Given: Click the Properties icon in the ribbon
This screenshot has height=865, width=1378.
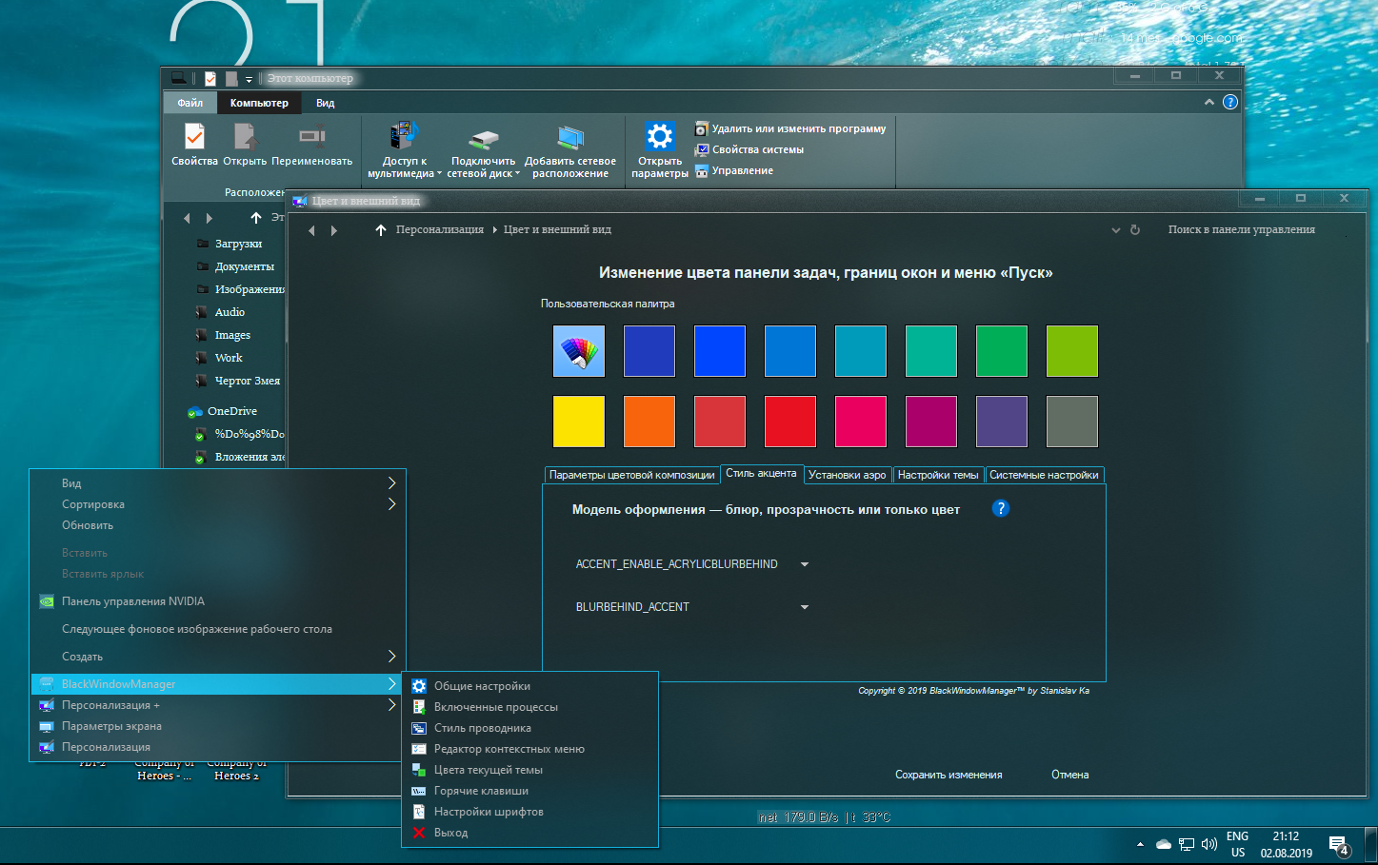Looking at the screenshot, I should click(194, 138).
